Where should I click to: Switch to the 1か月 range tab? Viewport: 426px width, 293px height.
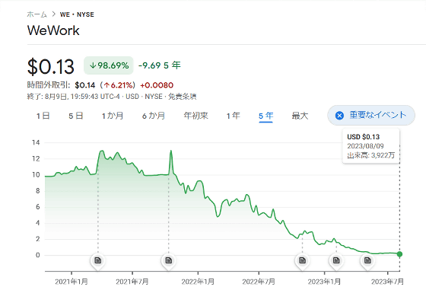113,116
